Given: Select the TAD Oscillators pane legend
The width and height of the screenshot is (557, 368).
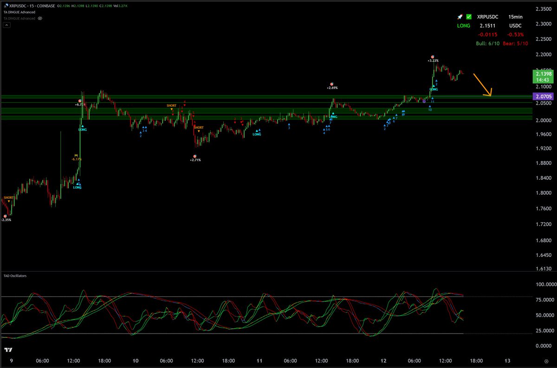Looking at the screenshot, I should pyautogui.click(x=15, y=276).
